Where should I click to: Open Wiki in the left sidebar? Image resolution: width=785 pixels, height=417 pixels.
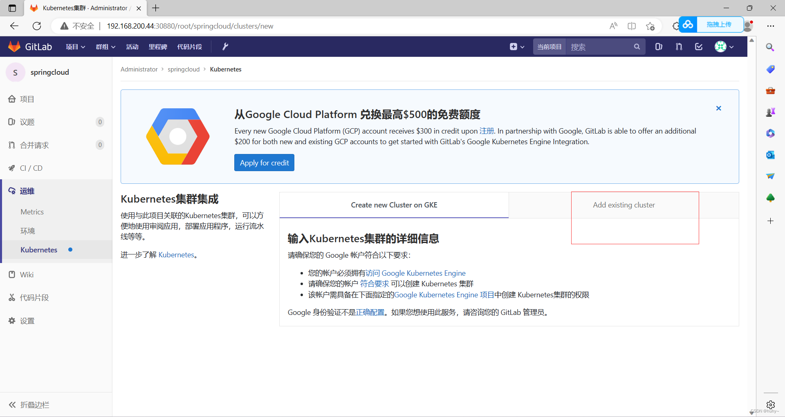coord(56,274)
